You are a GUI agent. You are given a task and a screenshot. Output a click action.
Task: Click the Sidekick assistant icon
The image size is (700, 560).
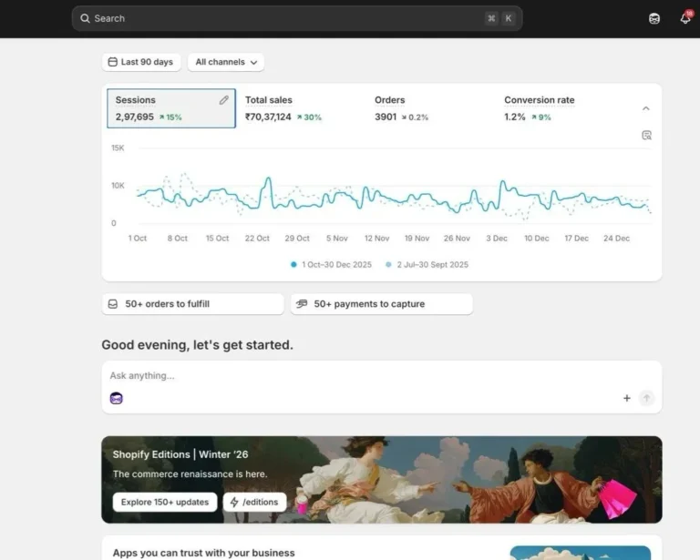[116, 398]
